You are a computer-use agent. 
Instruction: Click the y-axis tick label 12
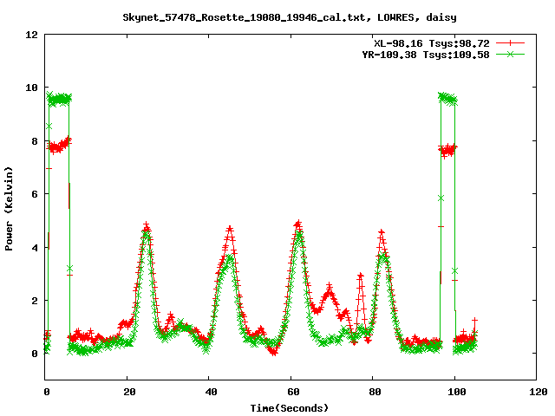[31, 35]
